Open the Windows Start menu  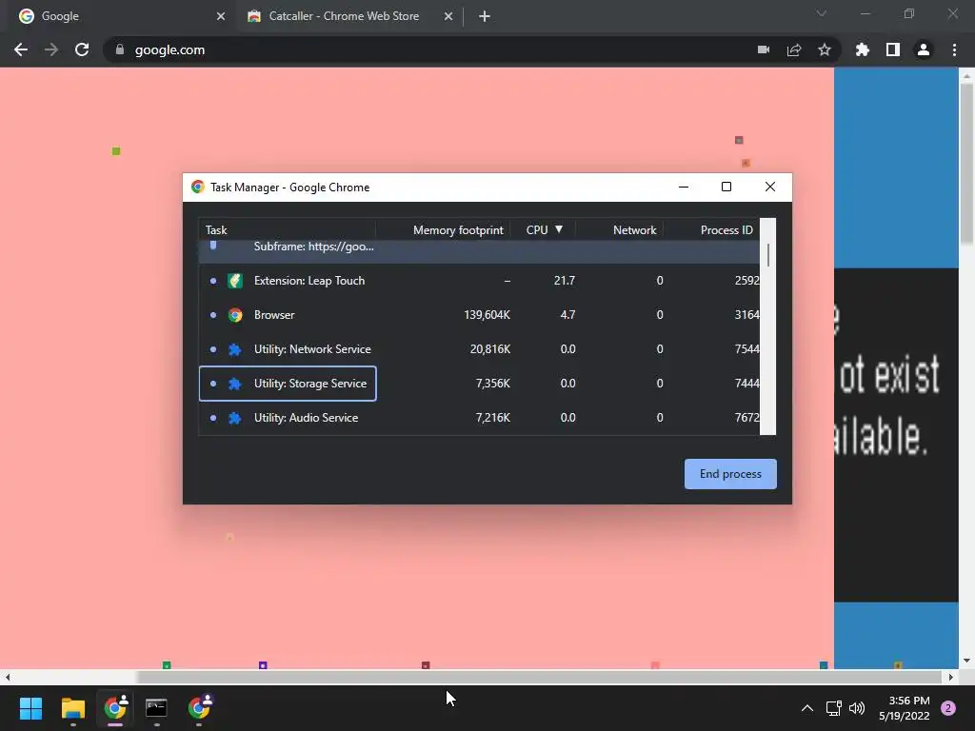(x=30, y=708)
